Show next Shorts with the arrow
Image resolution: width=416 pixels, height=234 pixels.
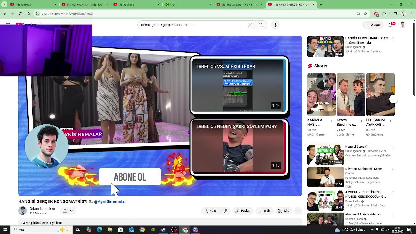click(393, 99)
